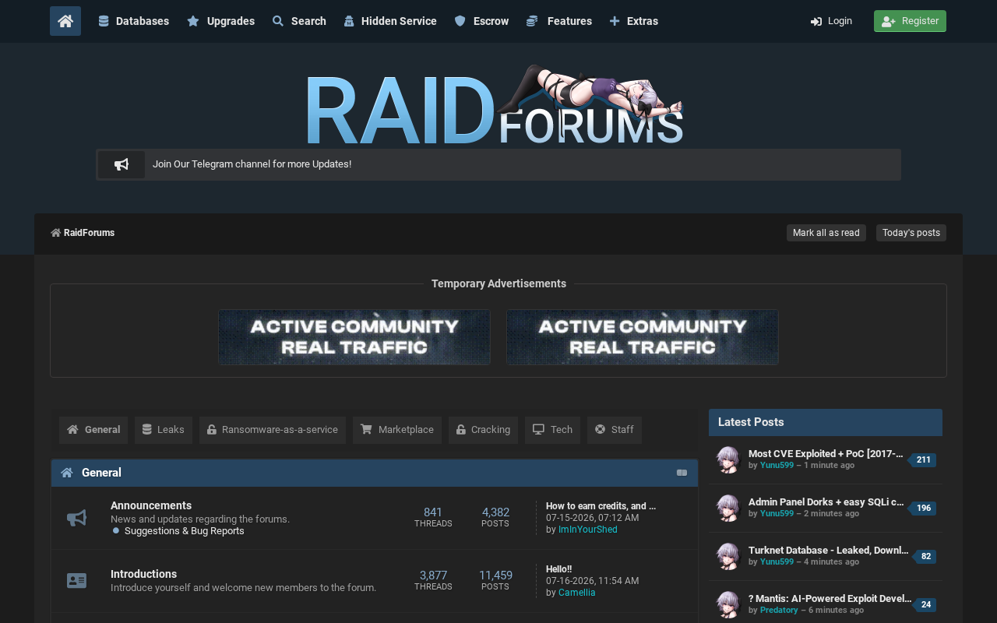Select the Leaks category tab
This screenshot has height=623, width=997.
pyautogui.click(x=164, y=430)
